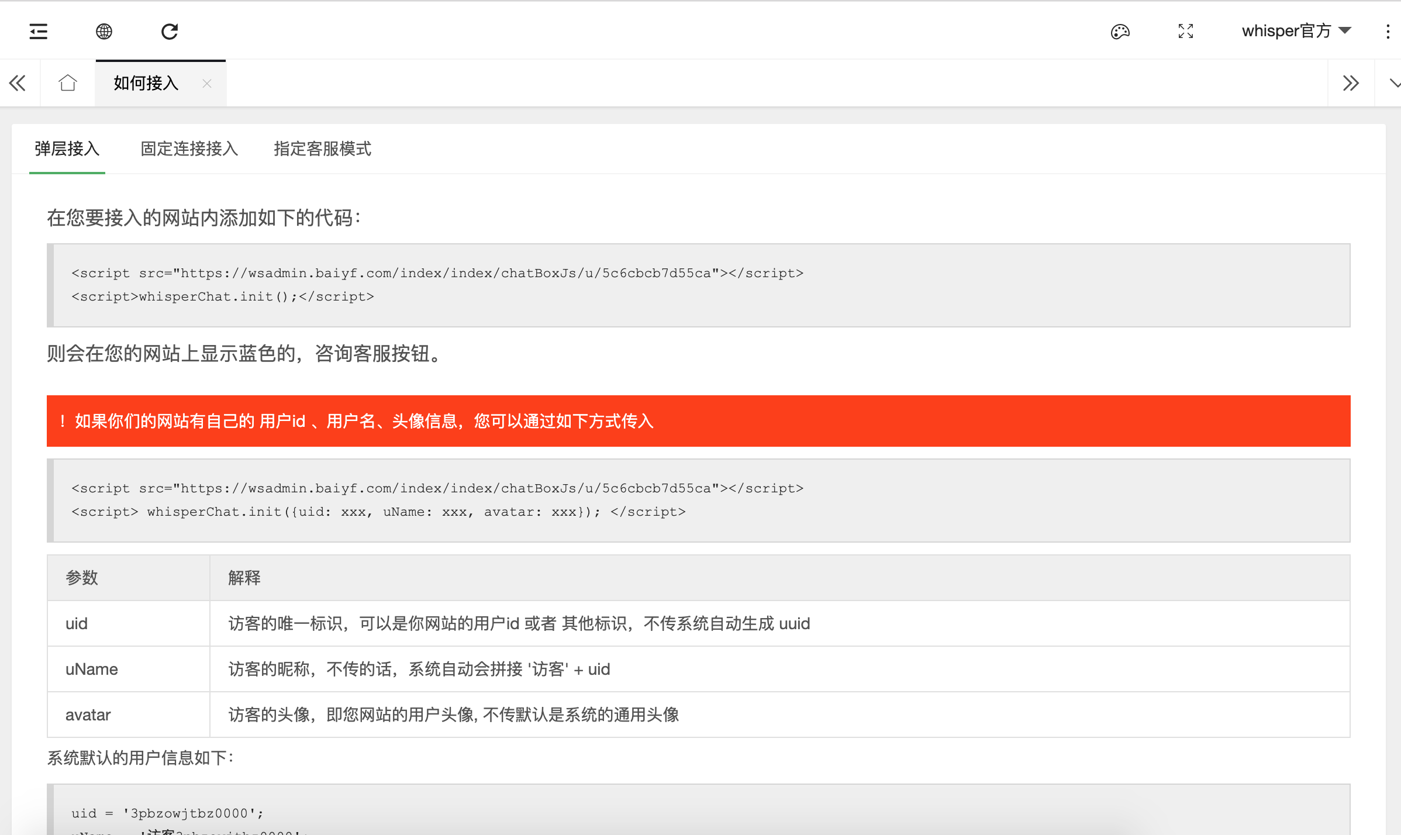Expand the tab options chevron dropdown
Image resolution: width=1401 pixels, height=835 pixels.
pyautogui.click(x=1396, y=84)
